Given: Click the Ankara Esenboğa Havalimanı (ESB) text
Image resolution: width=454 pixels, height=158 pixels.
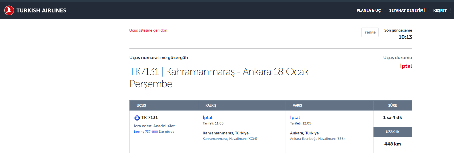Looking at the screenshot, I should (x=317, y=139).
